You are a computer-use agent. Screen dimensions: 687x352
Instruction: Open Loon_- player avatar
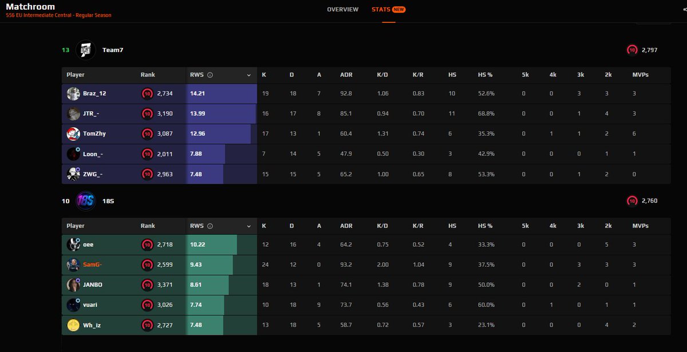point(73,154)
